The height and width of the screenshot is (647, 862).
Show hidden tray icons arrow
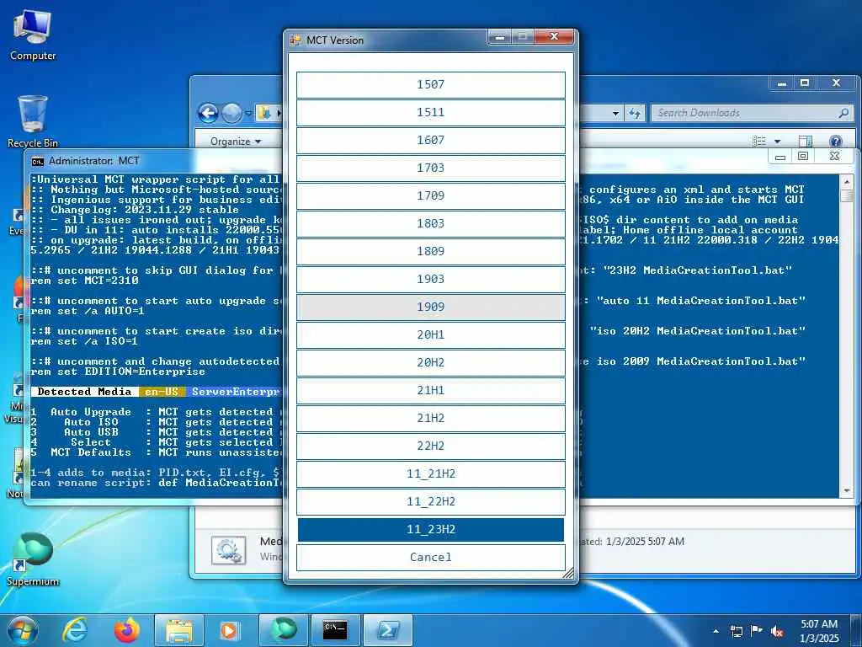coord(716,631)
